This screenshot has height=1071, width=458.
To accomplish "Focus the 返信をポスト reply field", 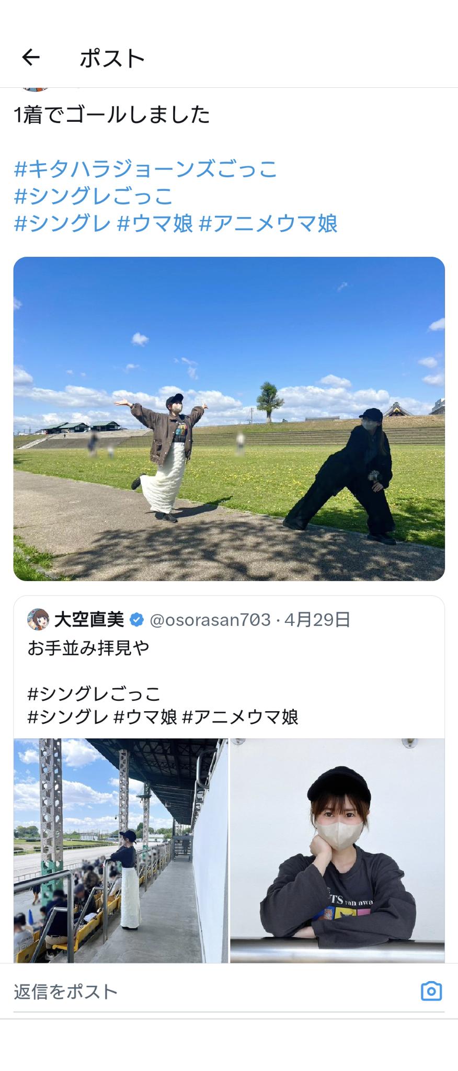I will (x=214, y=992).
